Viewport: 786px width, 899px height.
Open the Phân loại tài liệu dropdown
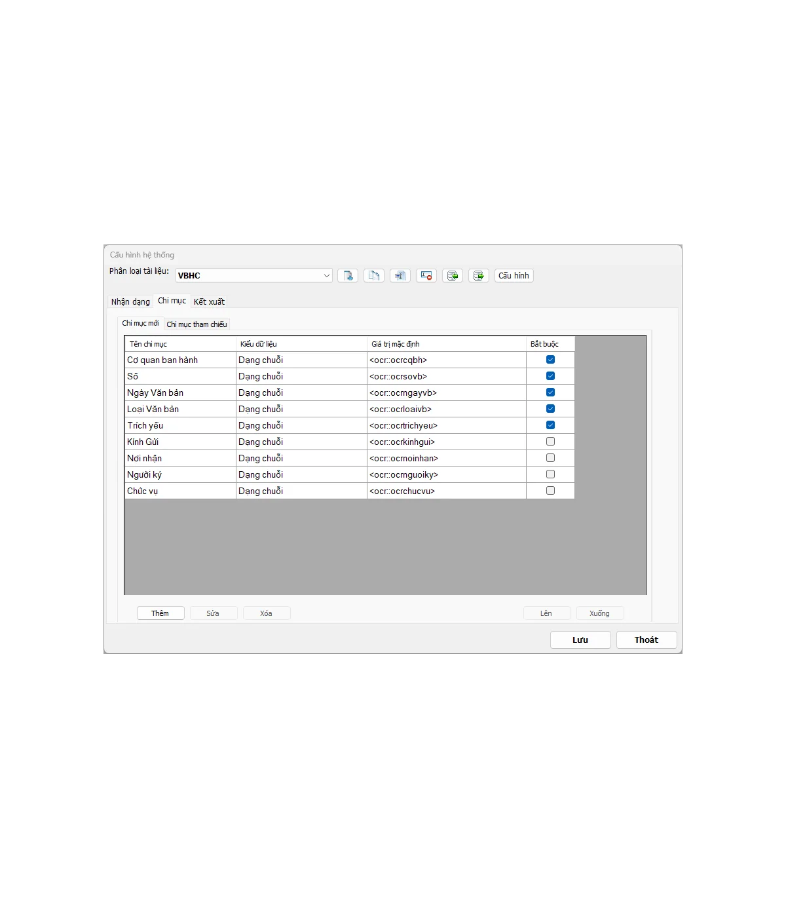pos(326,276)
